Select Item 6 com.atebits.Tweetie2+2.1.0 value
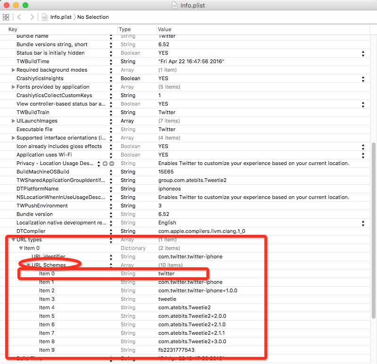 (192, 324)
